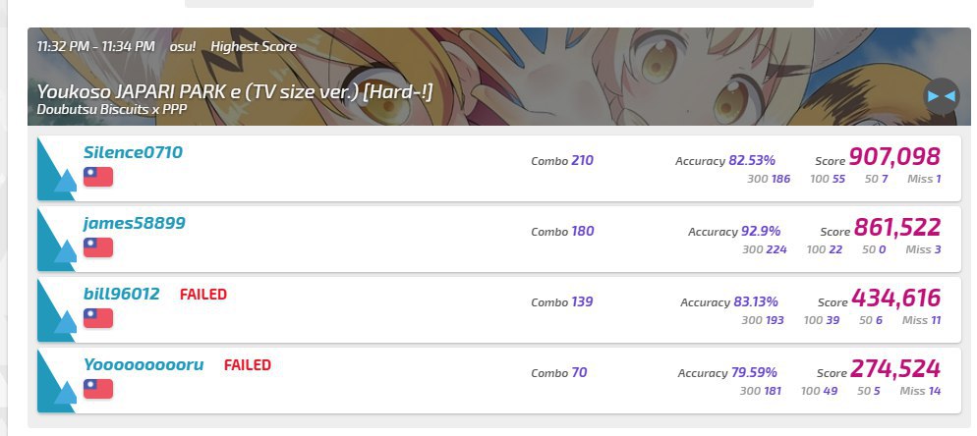Go to Yoooooooooru's profile
Image resolution: width=977 pixels, height=436 pixels.
tap(144, 364)
